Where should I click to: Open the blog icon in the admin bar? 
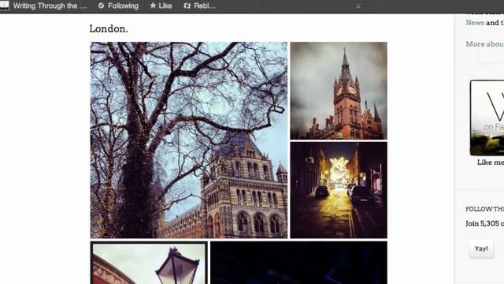4,6
